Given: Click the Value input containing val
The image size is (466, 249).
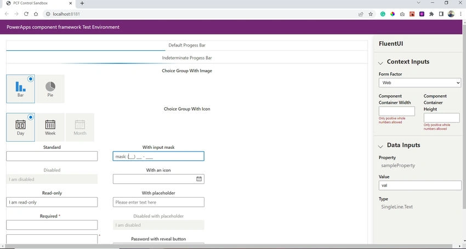Looking at the screenshot, I should (x=420, y=186).
